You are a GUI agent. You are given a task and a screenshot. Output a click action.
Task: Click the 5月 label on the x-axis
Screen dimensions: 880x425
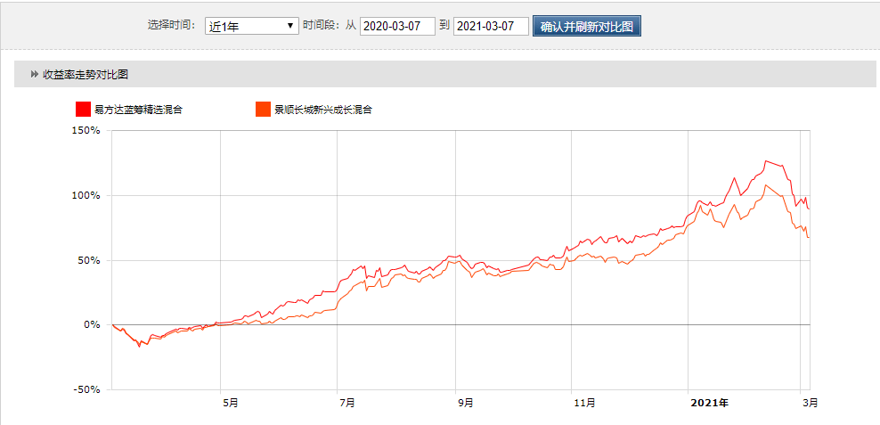pyautogui.click(x=230, y=403)
